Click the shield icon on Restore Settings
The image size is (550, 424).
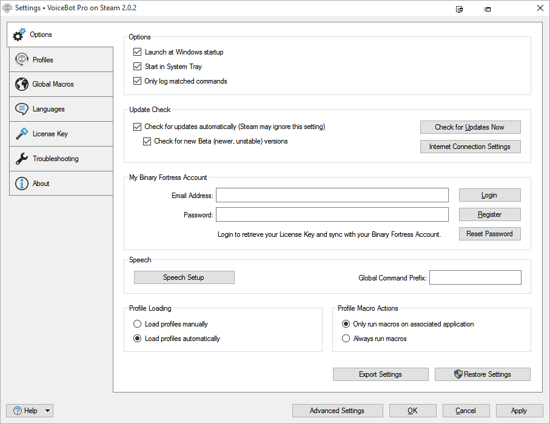tap(458, 374)
